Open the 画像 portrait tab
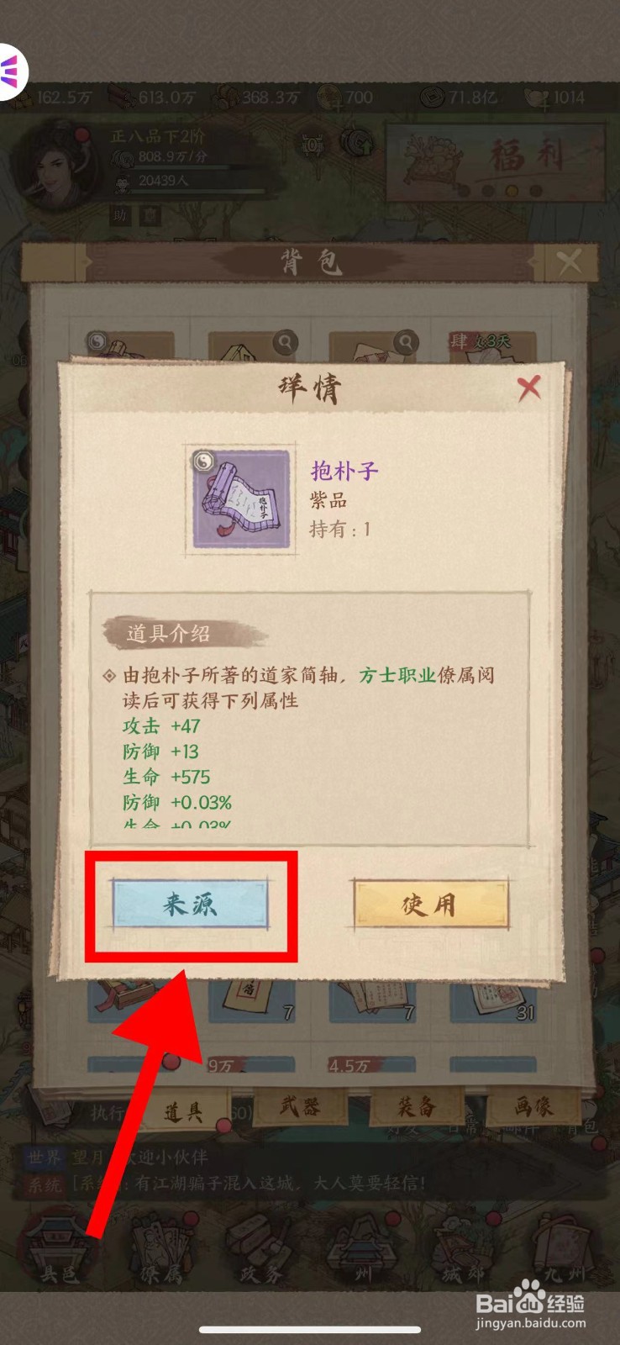This screenshot has height=1345, width=620. tap(533, 1107)
